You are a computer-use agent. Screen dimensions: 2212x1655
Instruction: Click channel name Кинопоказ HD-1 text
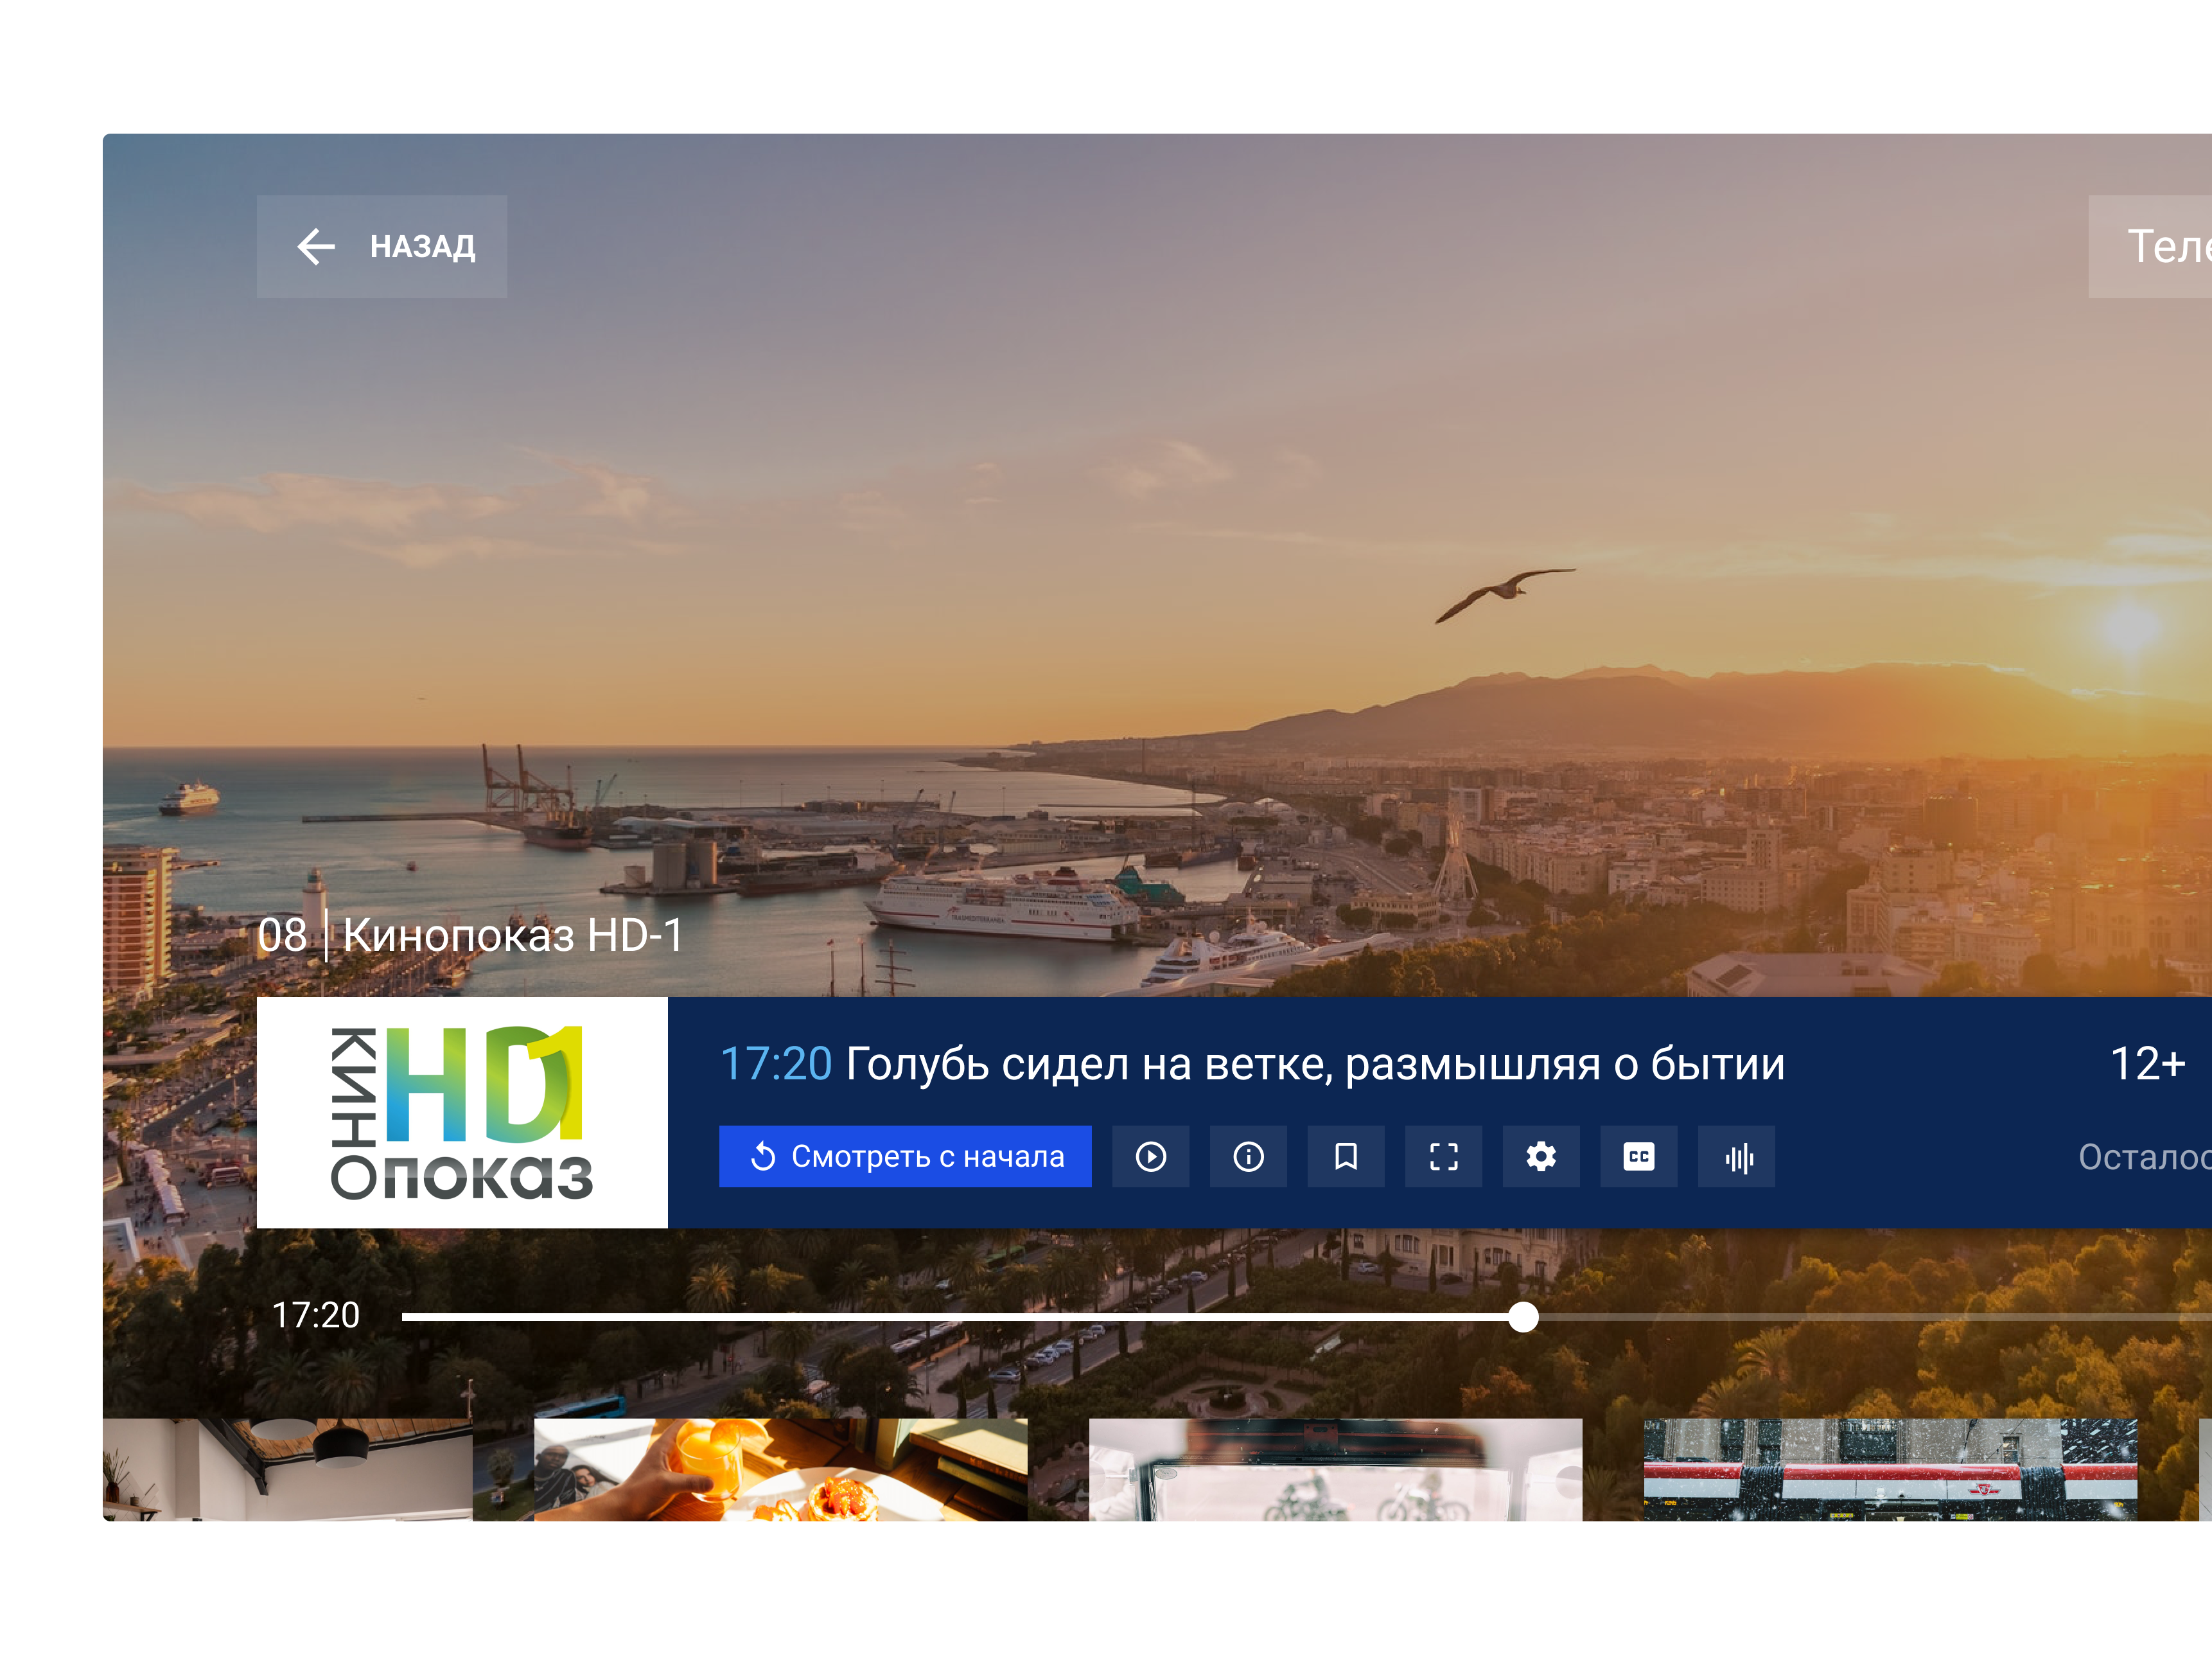[x=513, y=936]
